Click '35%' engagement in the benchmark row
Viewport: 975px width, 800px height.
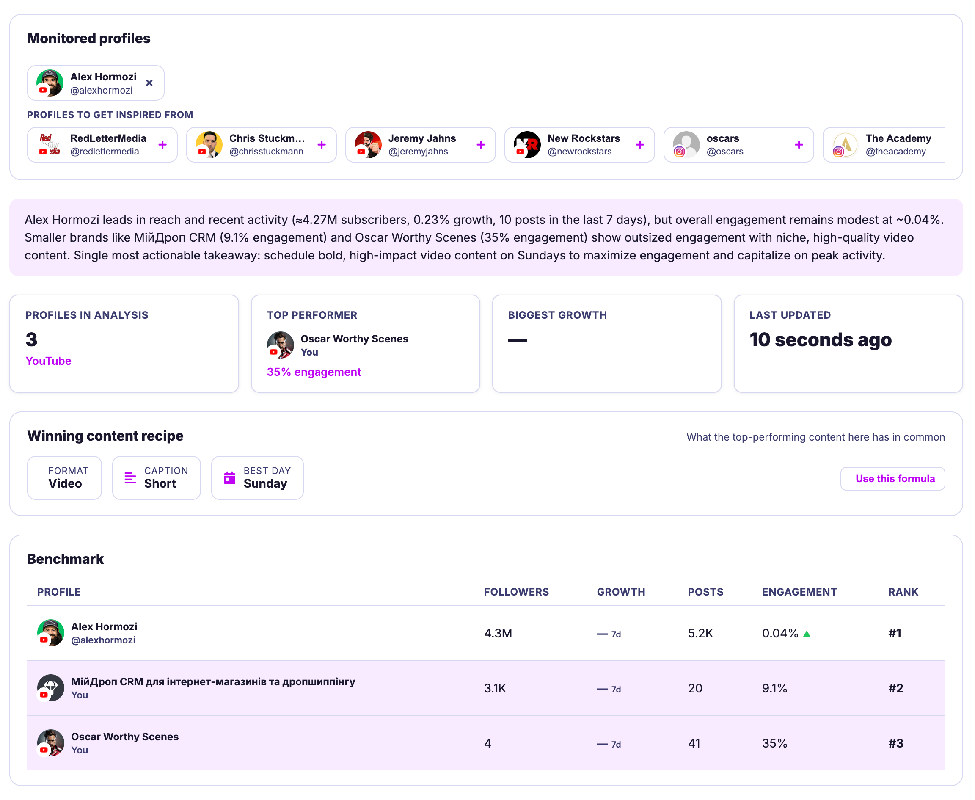pos(774,743)
